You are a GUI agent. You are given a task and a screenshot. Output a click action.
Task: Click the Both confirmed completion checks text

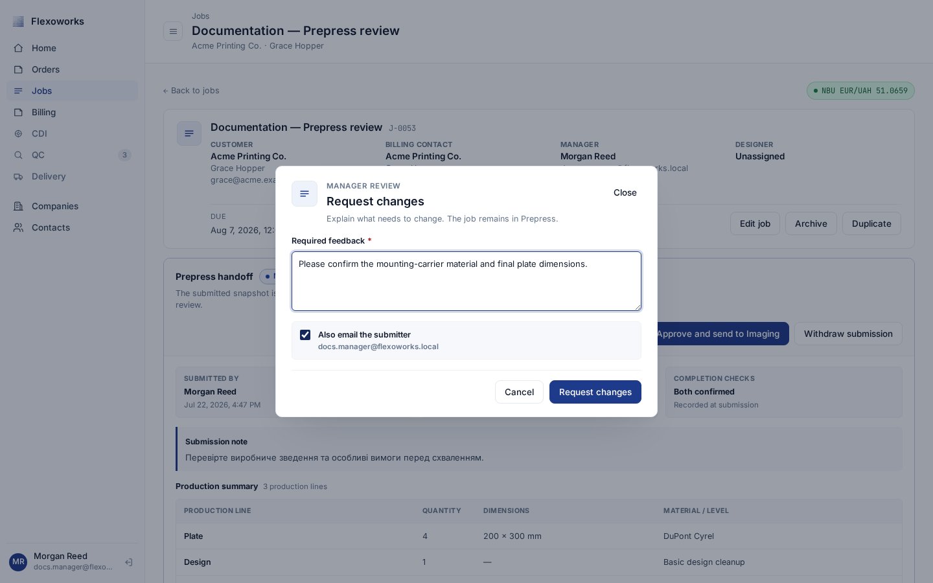coord(704,392)
